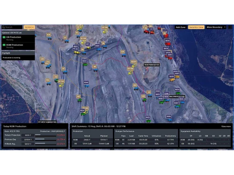Click the Equipment Availability section header
This screenshot has height=175, width=234.
[190, 131]
